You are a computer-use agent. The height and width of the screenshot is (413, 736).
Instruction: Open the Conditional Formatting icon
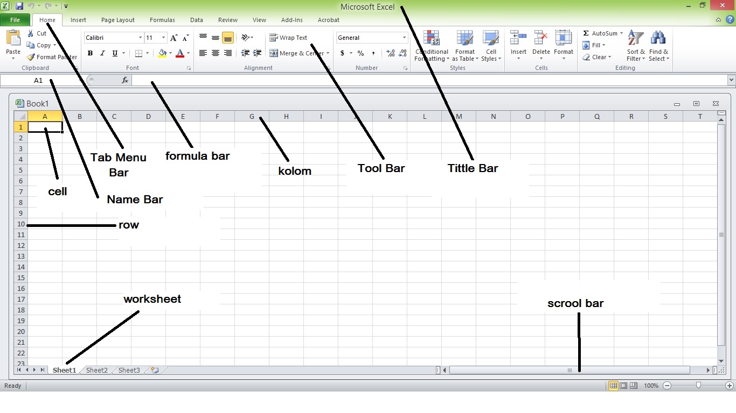(432, 38)
